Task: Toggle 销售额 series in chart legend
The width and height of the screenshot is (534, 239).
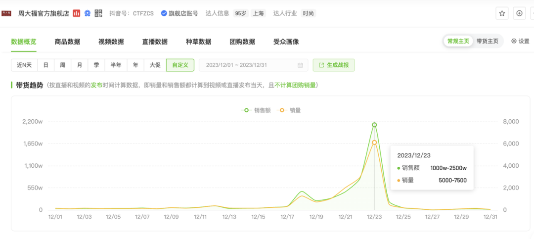Action: [257, 110]
